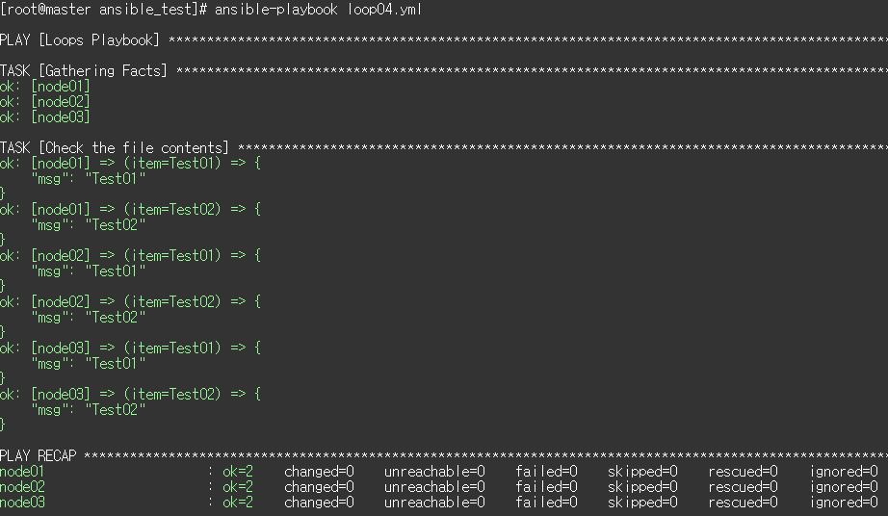This screenshot has height=516, width=888.
Task: Click the 'ok: [node03] => (item=Test02)' line
Action: (130, 395)
